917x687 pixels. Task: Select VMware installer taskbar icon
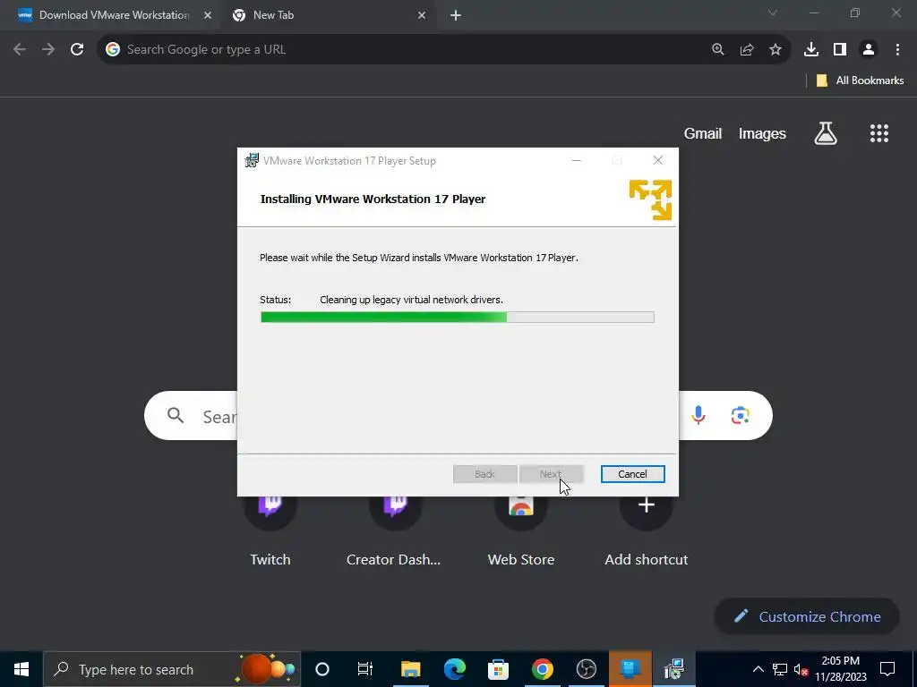pos(673,669)
